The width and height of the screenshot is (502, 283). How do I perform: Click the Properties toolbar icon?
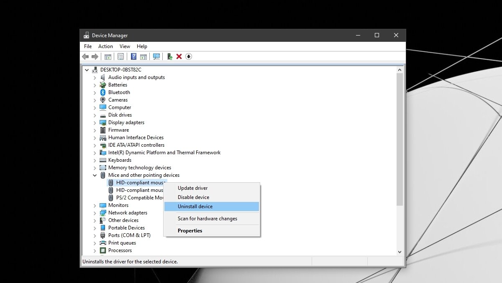tap(121, 56)
